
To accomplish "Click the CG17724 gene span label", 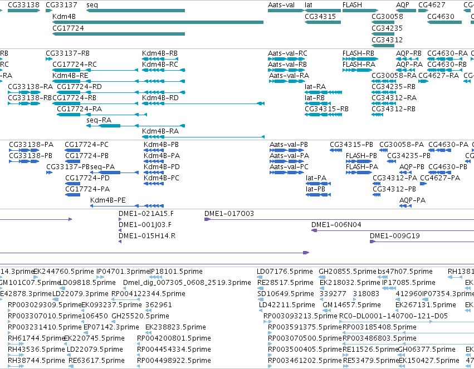I will (x=68, y=28).
